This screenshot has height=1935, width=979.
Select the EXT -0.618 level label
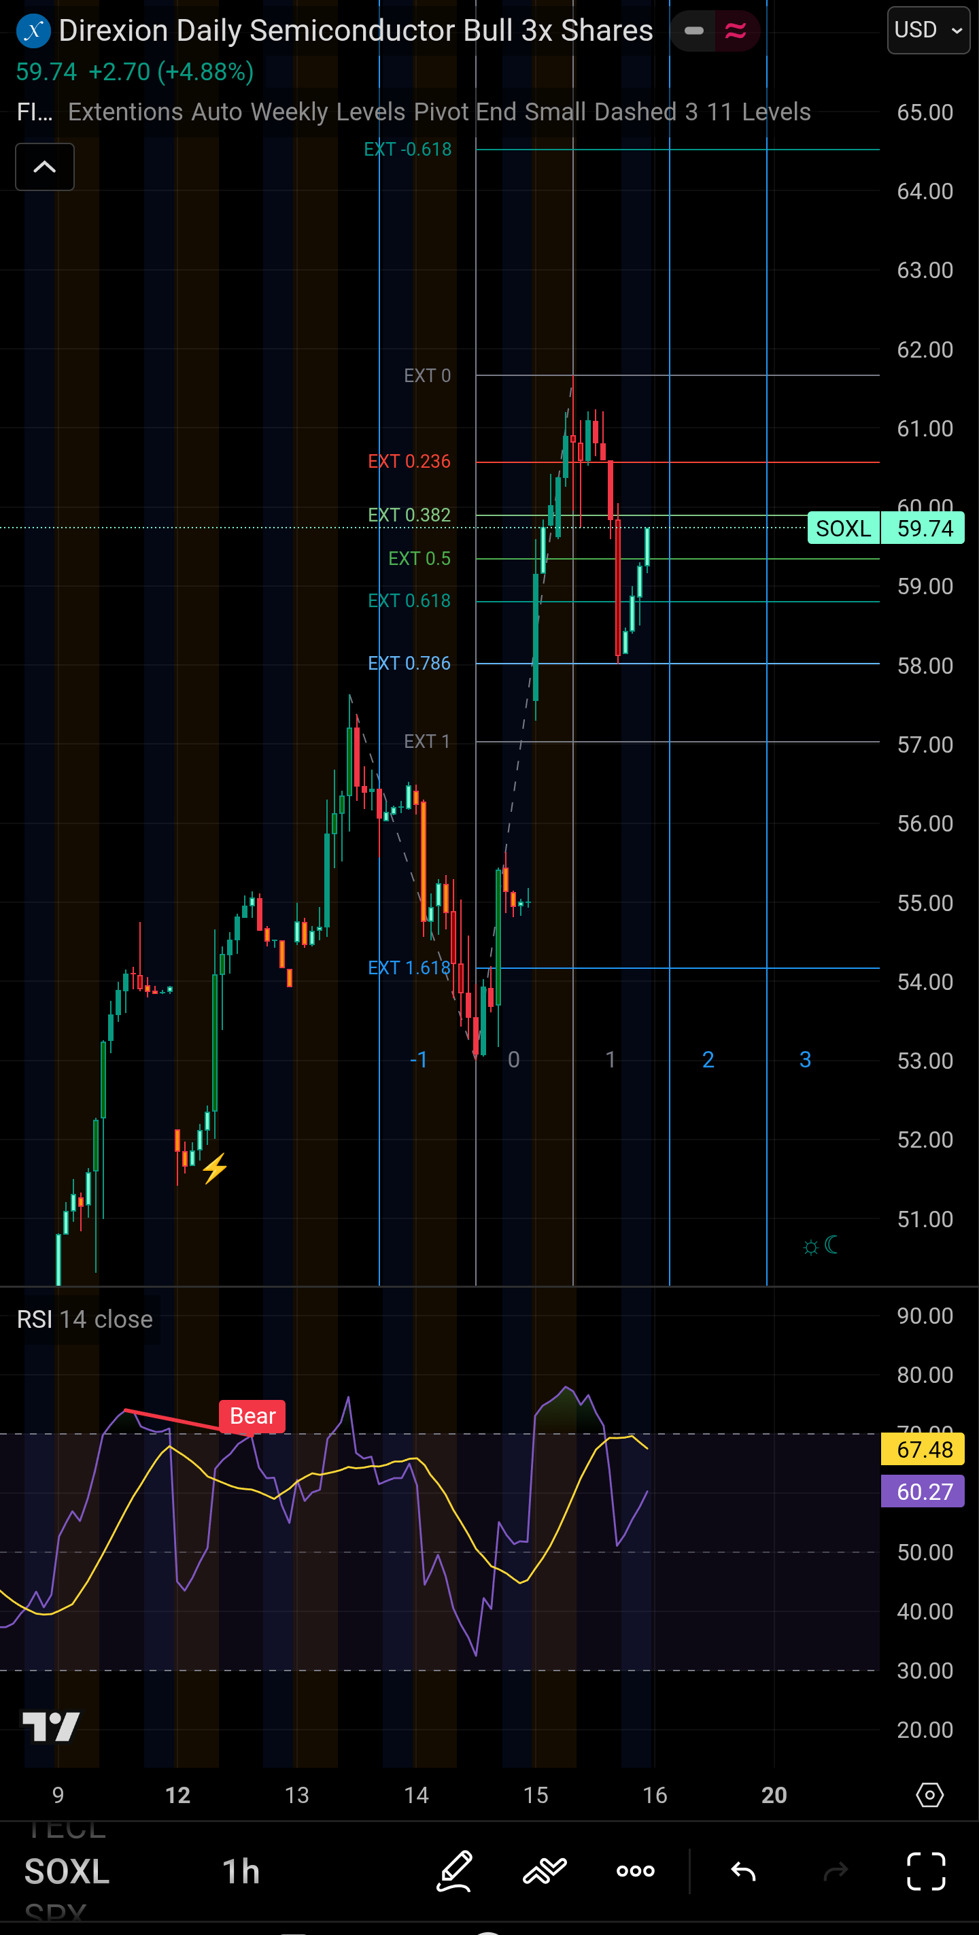coord(408,150)
